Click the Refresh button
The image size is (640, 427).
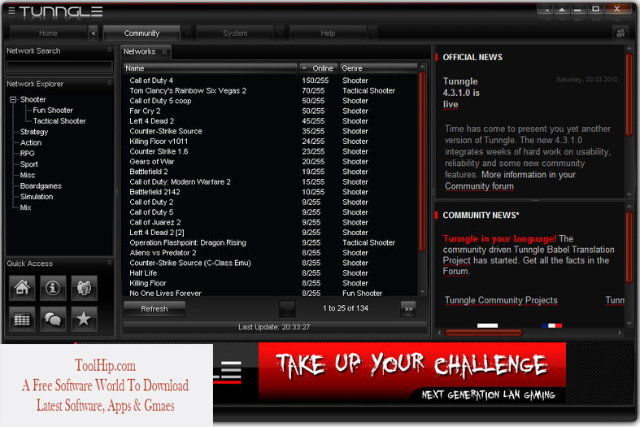pyautogui.click(x=155, y=308)
